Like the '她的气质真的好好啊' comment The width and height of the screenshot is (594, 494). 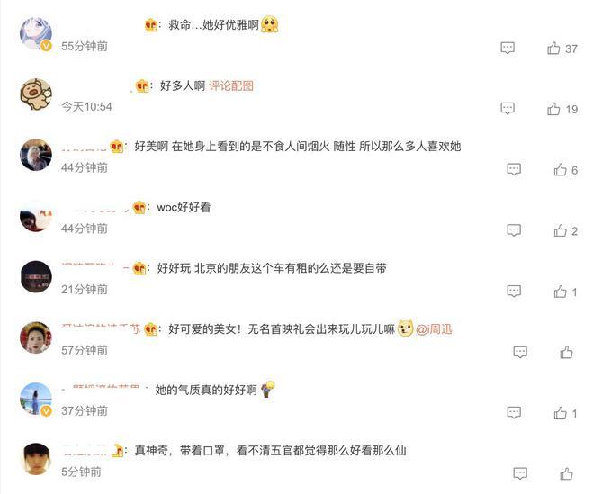coord(560,413)
